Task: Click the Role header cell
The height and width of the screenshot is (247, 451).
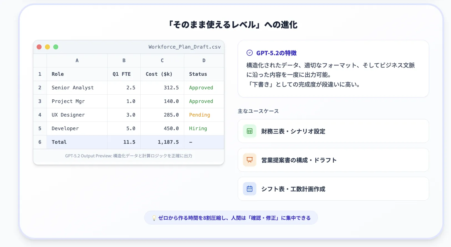Action: [x=77, y=74]
